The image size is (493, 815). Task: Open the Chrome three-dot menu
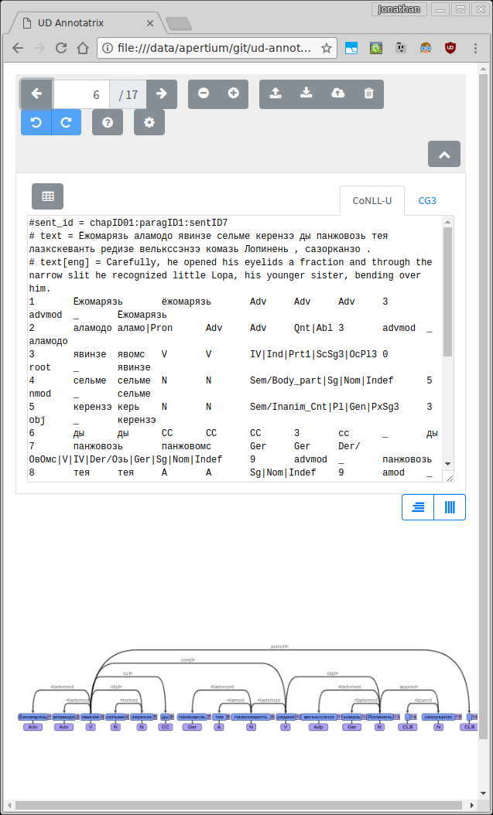tap(475, 49)
